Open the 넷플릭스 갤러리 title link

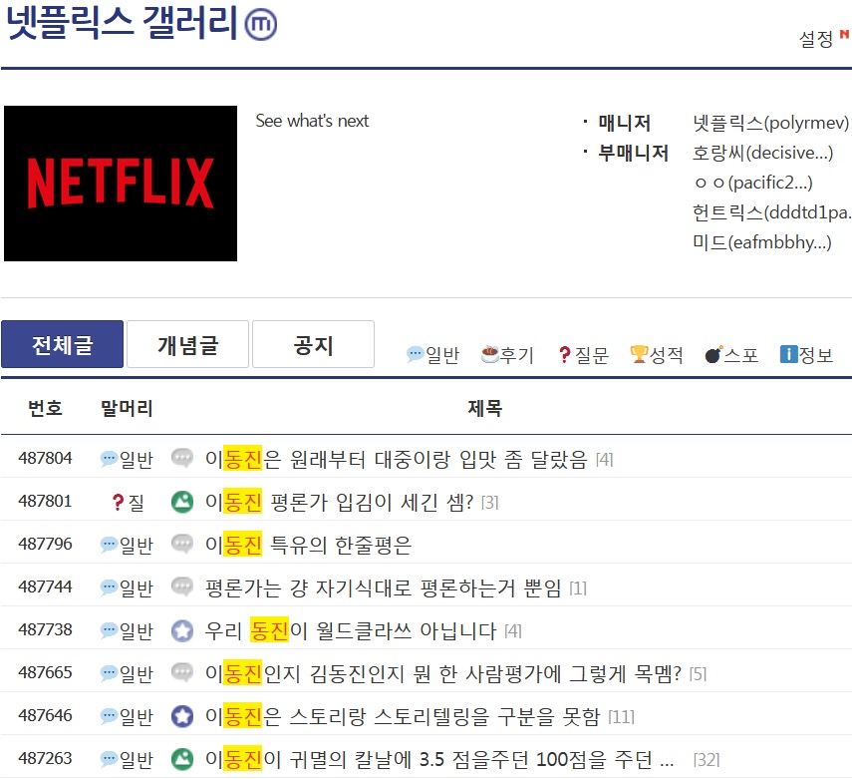122,24
